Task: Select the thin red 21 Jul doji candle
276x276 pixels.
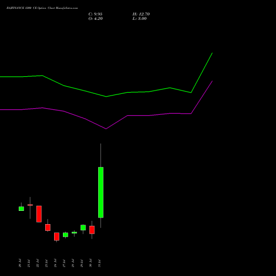Action: (30, 205)
